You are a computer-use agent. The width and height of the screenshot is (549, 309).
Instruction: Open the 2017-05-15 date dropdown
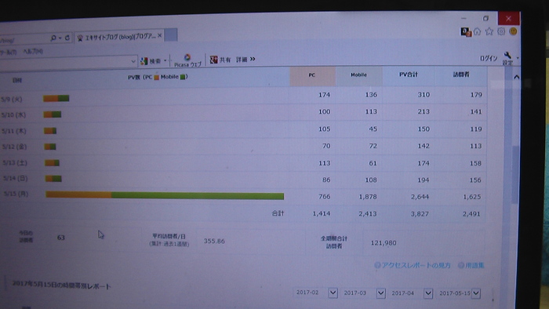pyautogui.click(x=475, y=293)
